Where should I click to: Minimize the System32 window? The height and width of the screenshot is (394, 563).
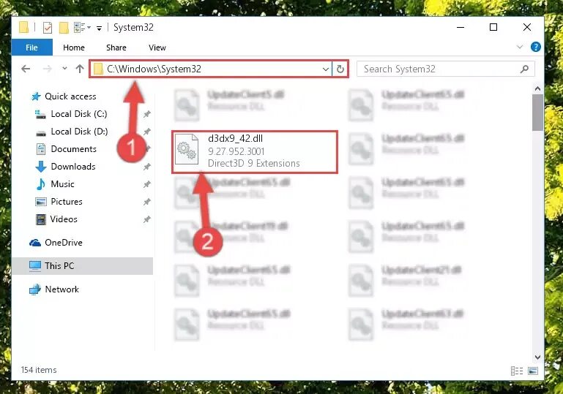(461, 27)
